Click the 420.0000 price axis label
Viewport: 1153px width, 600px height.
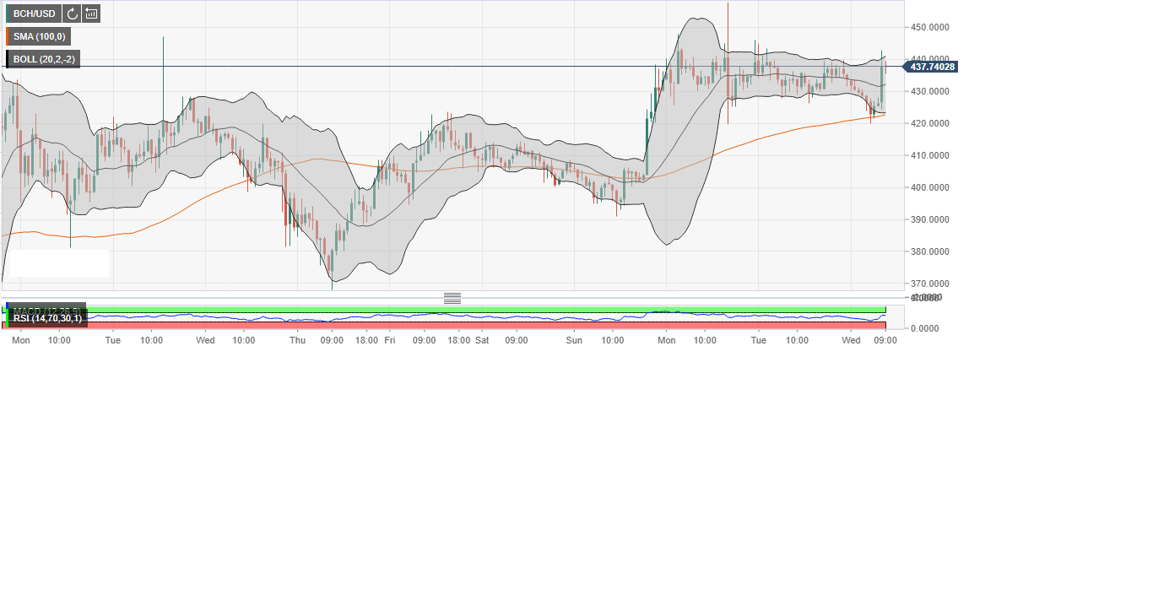point(930,123)
